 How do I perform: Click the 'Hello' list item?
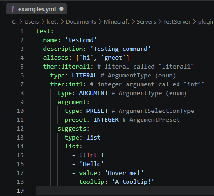coord(92,164)
